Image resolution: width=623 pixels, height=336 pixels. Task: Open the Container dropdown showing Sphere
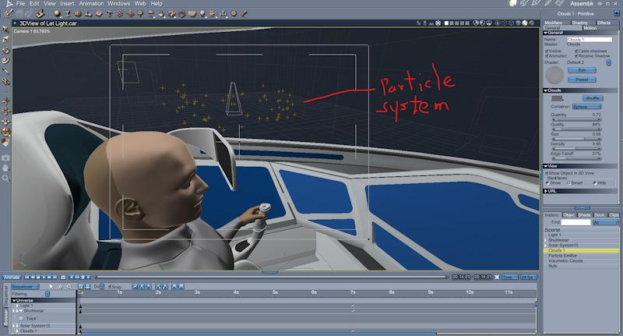coord(587,107)
